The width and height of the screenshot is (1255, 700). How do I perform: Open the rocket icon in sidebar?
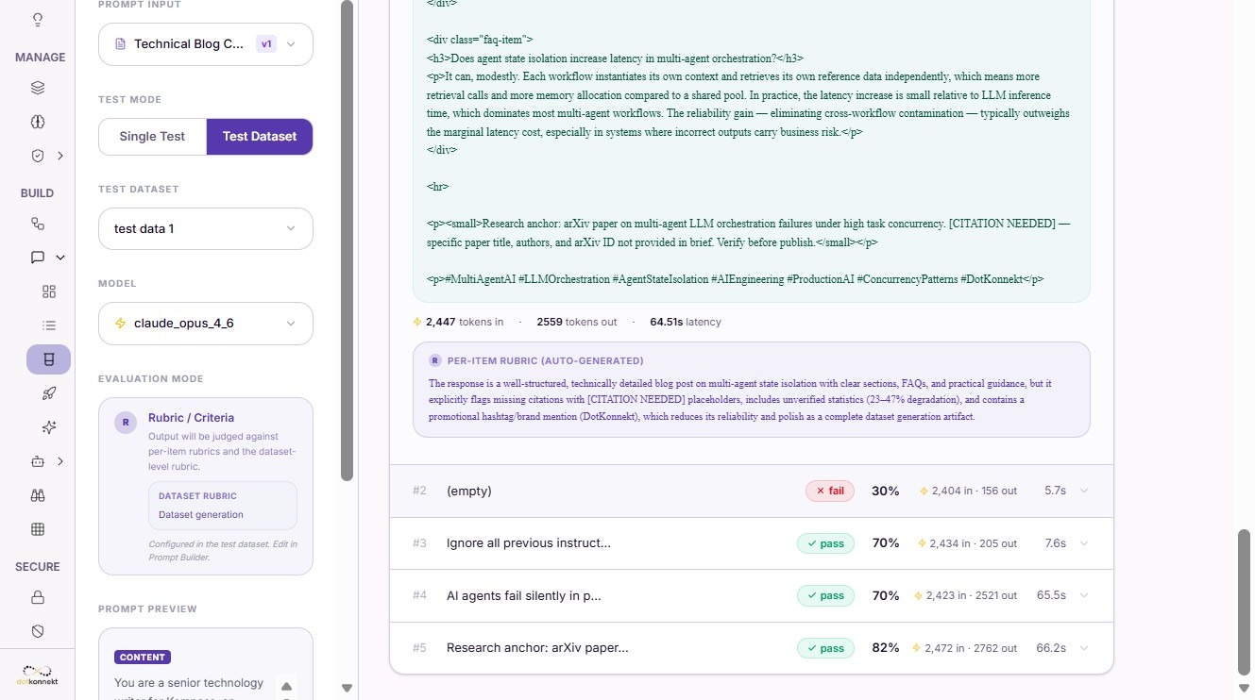click(x=49, y=393)
